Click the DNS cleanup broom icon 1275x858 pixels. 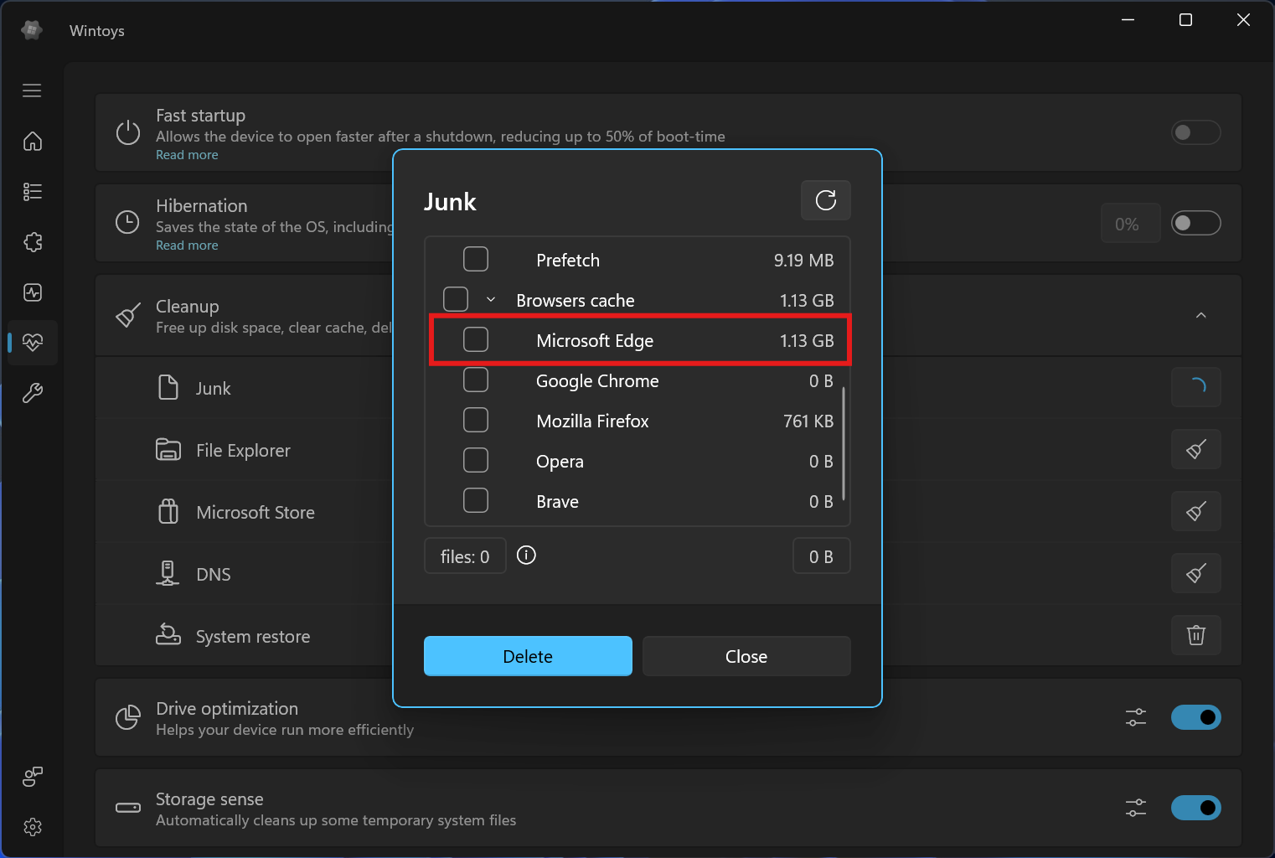pyautogui.click(x=1195, y=574)
